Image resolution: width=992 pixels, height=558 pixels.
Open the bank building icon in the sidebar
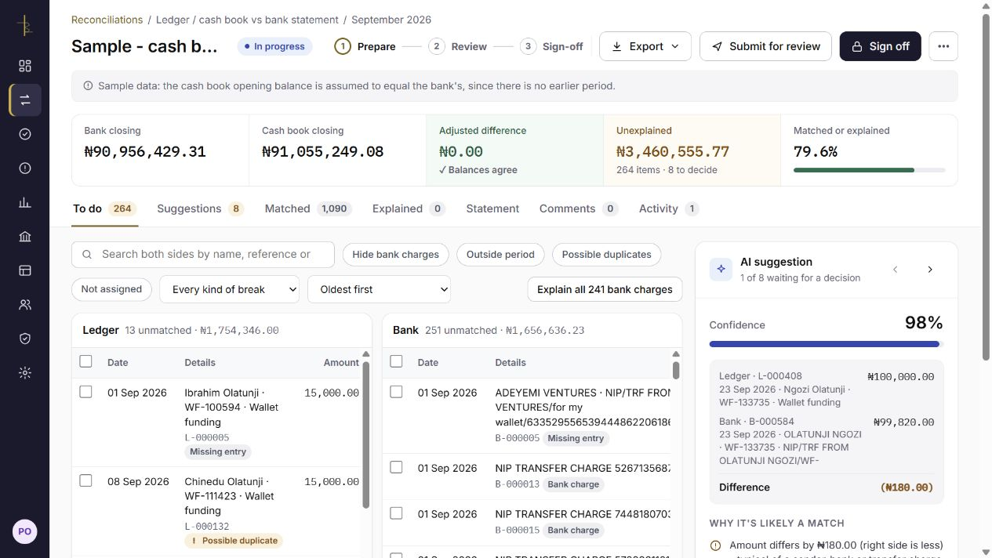pos(25,237)
